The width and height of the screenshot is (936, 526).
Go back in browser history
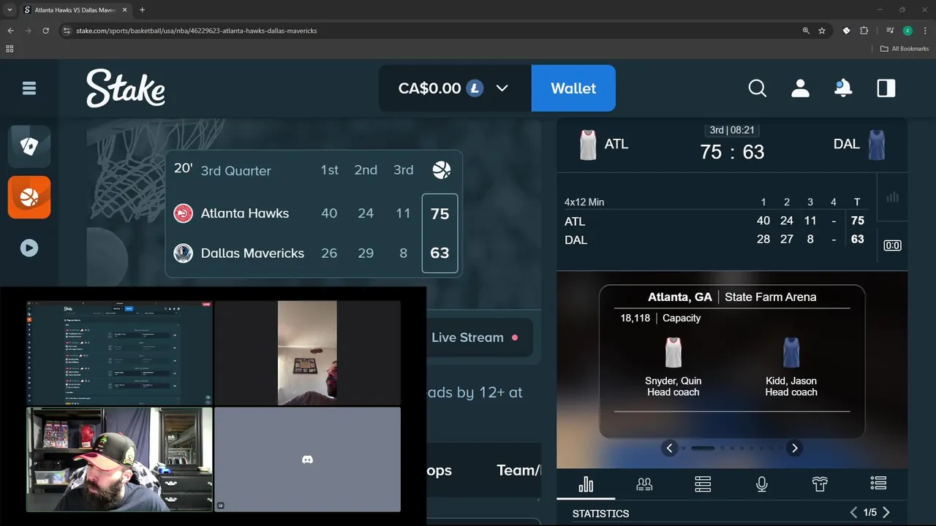pos(10,31)
